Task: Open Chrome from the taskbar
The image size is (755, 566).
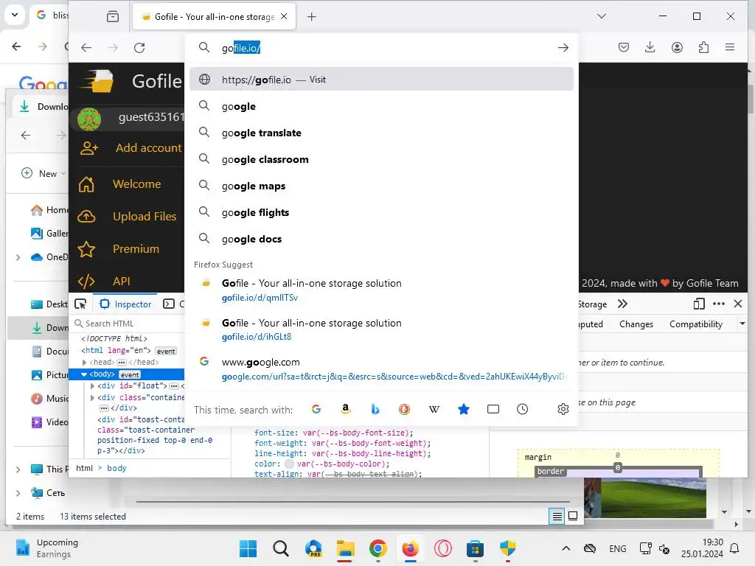Action: [378, 548]
